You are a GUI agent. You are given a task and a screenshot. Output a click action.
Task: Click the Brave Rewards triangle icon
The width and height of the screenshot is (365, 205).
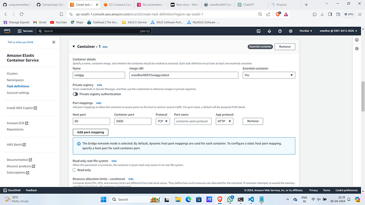pos(286,14)
